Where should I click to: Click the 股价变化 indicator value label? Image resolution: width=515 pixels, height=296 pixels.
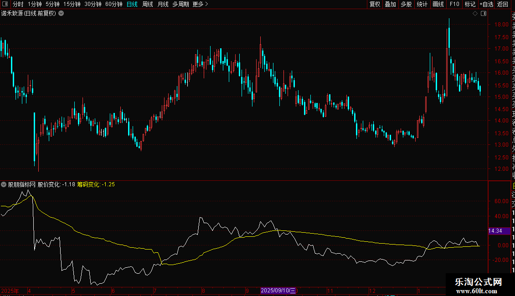tap(56, 184)
